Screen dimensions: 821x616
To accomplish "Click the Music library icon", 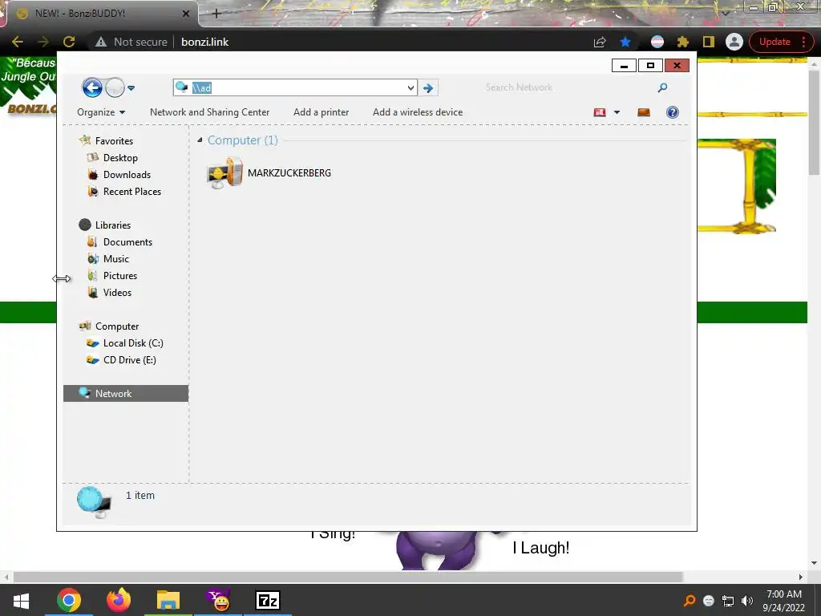I will (93, 259).
